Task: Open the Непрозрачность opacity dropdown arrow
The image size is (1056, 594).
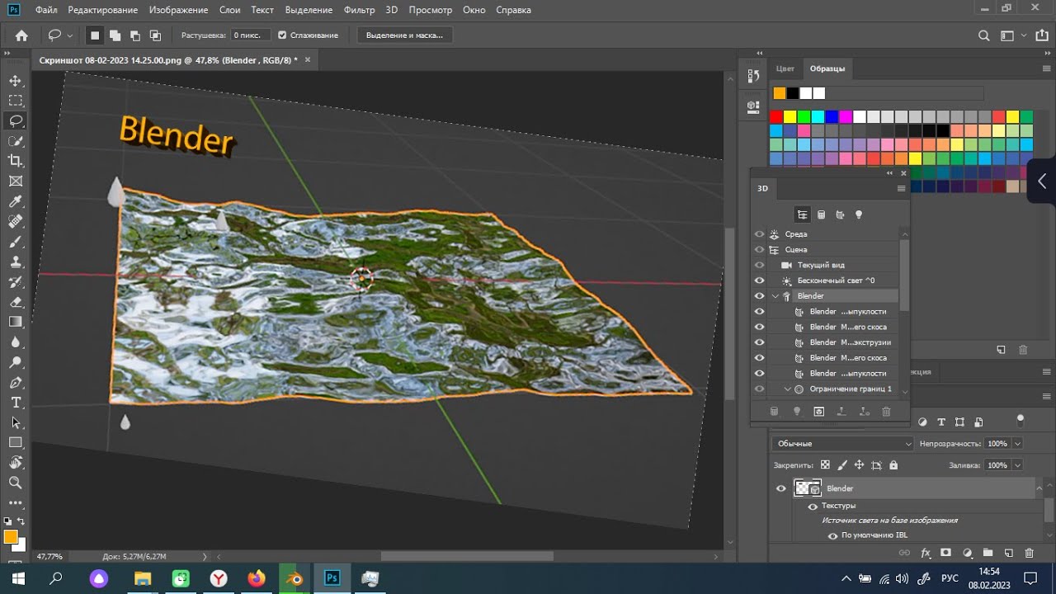Action: (x=1017, y=444)
